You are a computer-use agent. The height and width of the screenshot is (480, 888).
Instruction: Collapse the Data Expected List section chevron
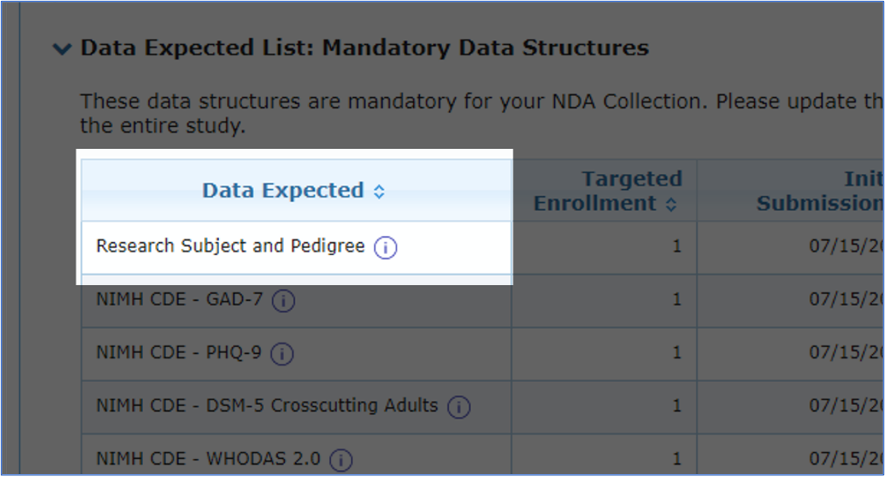click(x=61, y=49)
